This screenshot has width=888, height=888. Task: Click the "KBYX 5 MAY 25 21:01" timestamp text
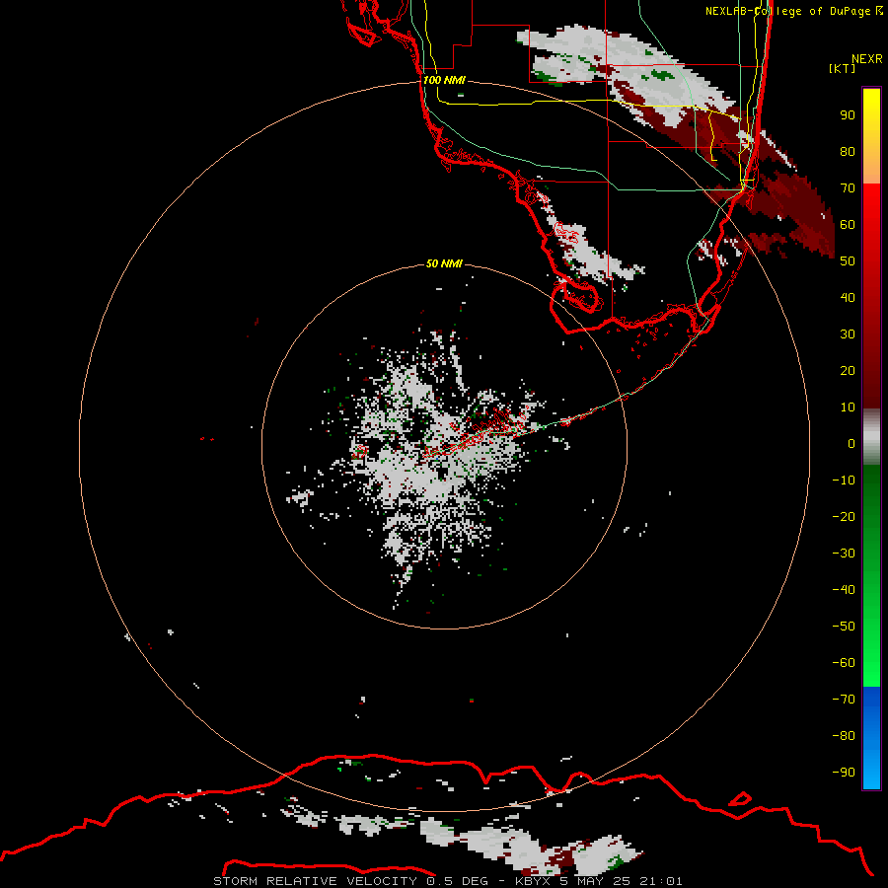(x=599, y=881)
